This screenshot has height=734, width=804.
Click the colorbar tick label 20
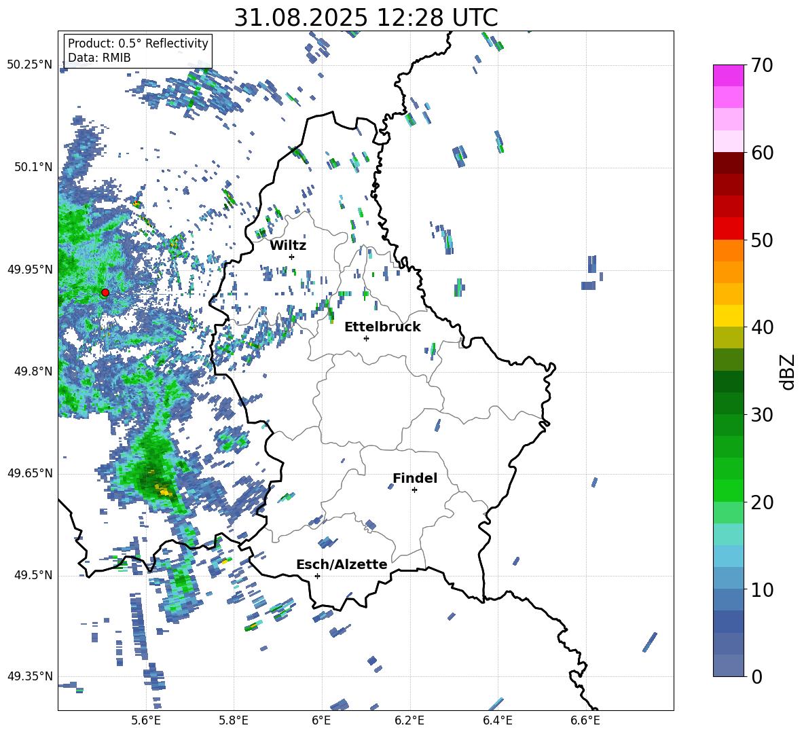tap(762, 502)
